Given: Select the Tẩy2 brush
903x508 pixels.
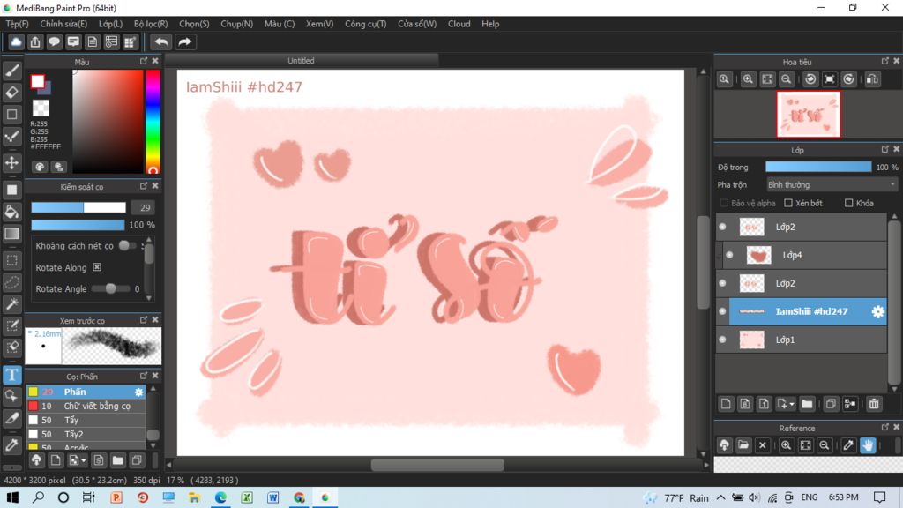Looking at the screenshot, I should click(86, 434).
